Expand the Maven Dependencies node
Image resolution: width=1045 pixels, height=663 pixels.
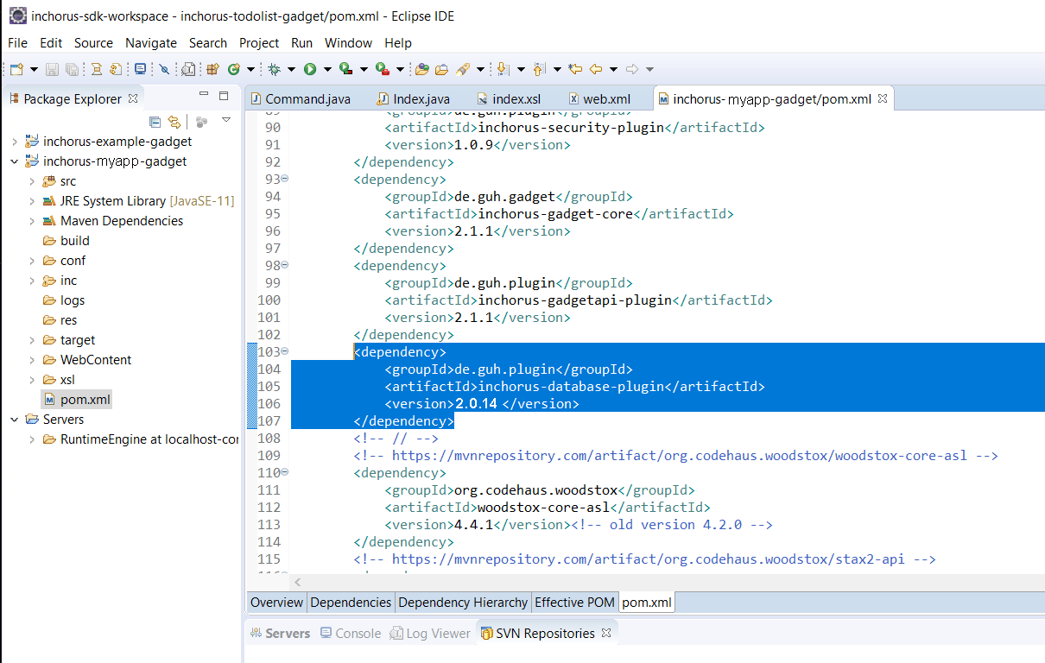pos(32,221)
